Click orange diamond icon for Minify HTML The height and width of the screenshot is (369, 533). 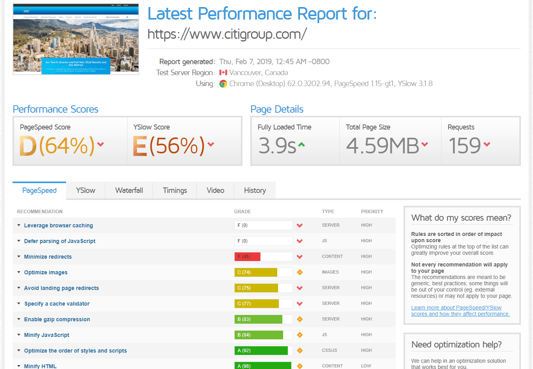tap(300, 366)
